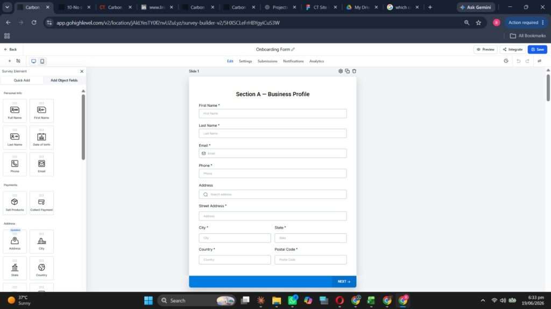
Task: Add the First Name field element
Action: [x=41, y=111]
